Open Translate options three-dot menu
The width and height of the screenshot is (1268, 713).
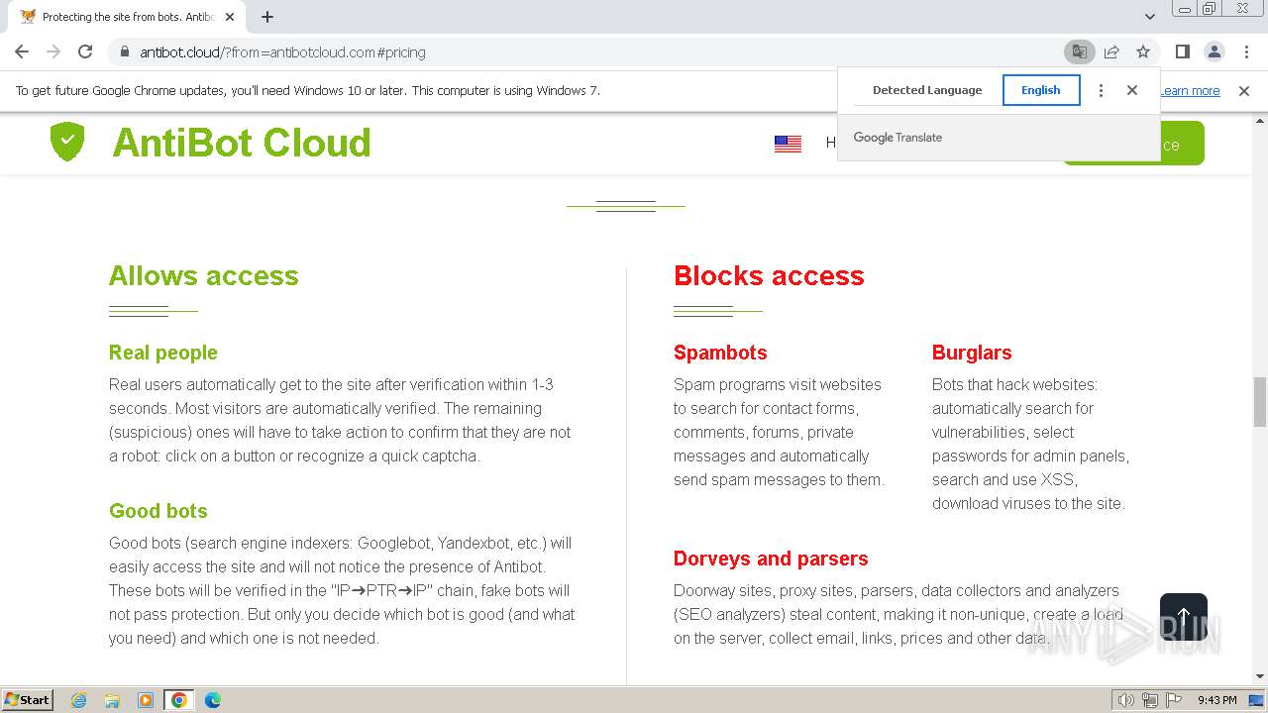pos(1101,90)
